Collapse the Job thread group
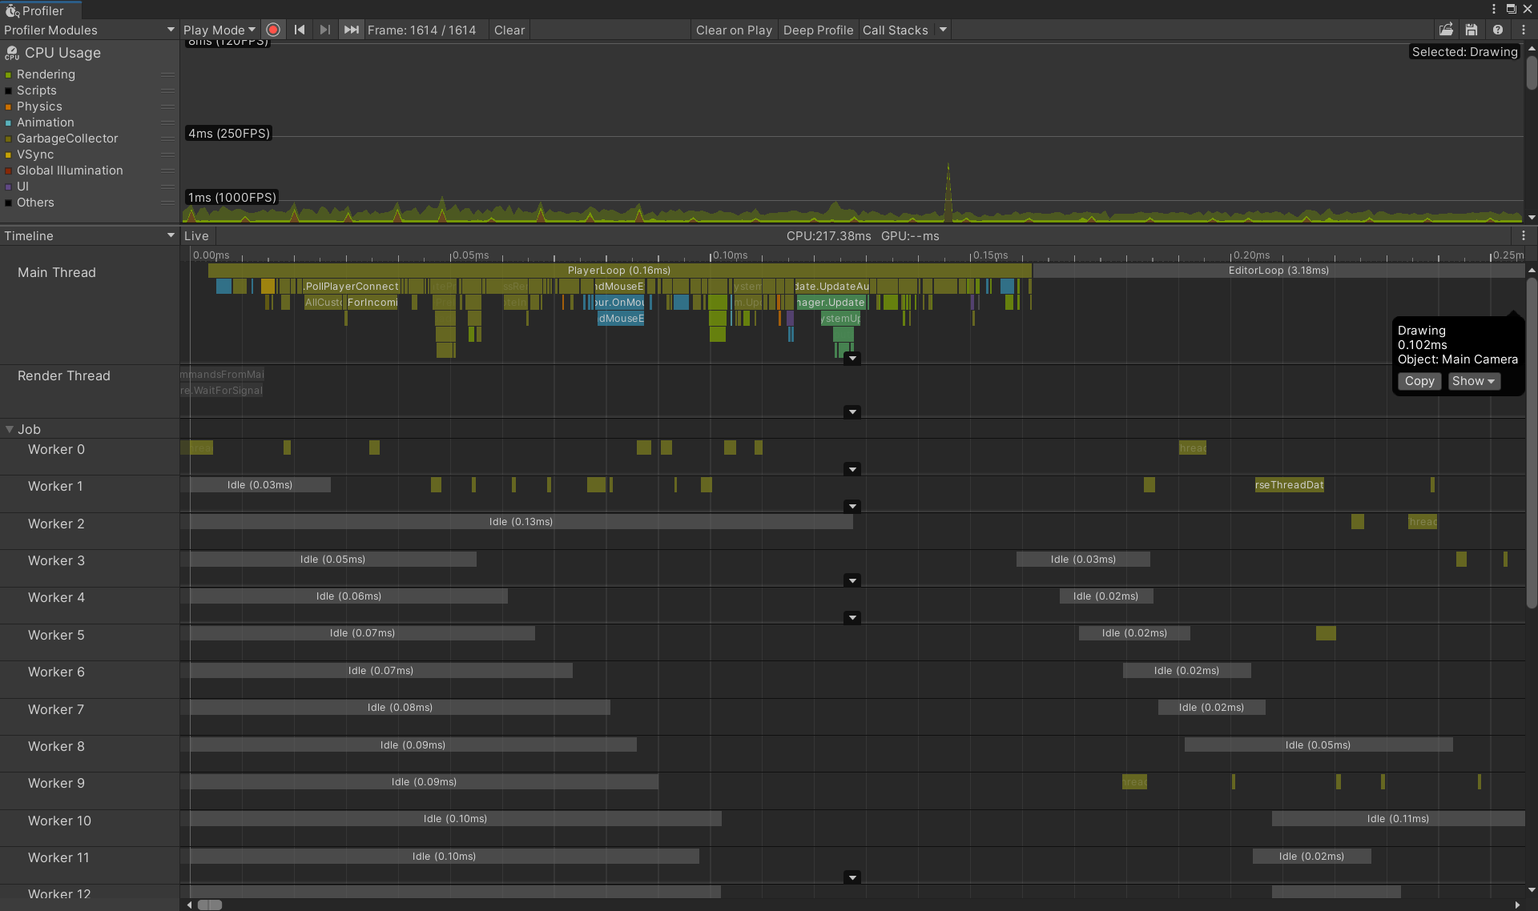The image size is (1538, 911). click(10, 429)
